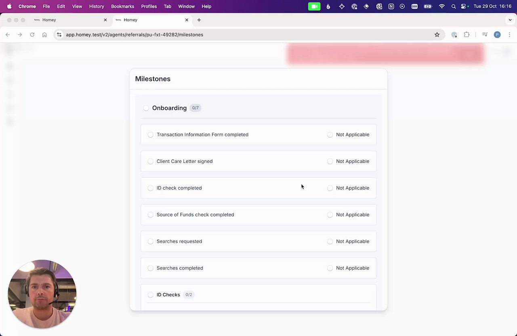
Task: Open the Apple menu
Action: (9, 6)
